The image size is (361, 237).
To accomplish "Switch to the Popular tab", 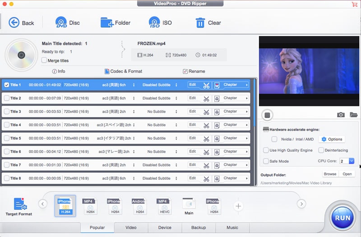I will pos(97,228).
